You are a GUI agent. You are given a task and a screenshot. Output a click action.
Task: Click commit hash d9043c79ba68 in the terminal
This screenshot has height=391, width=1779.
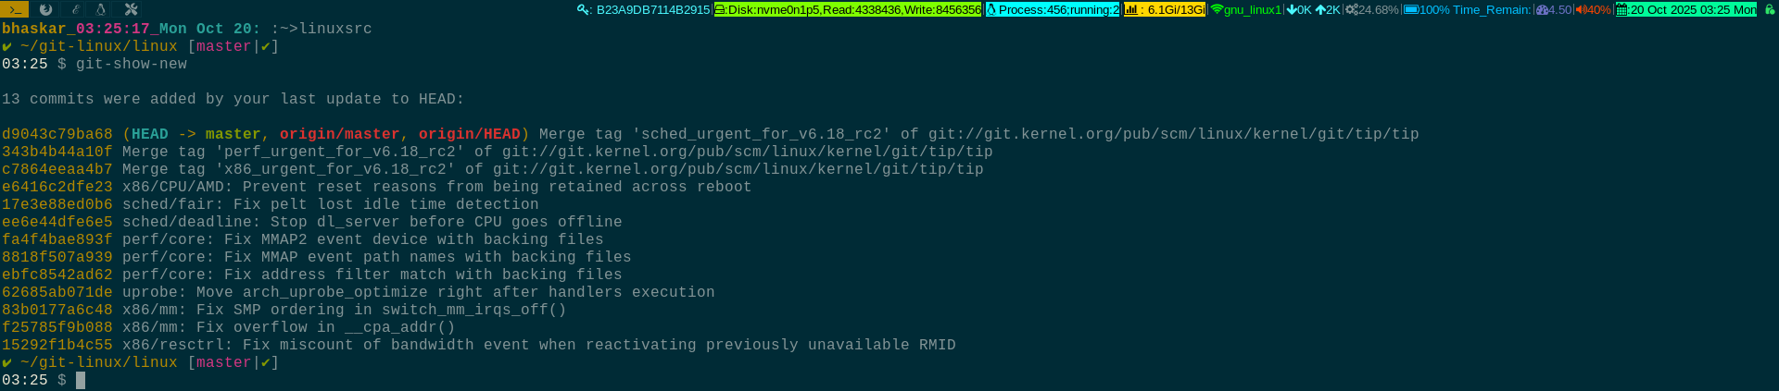pyautogui.click(x=57, y=134)
